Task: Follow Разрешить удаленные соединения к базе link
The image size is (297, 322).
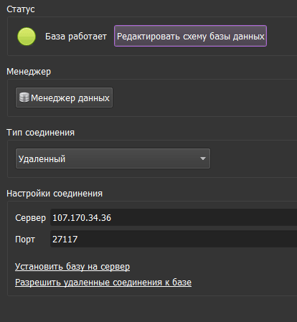Action: pos(103,283)
